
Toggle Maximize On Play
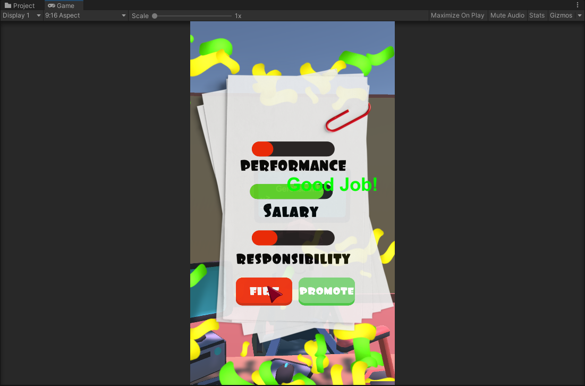click(457, 15)
